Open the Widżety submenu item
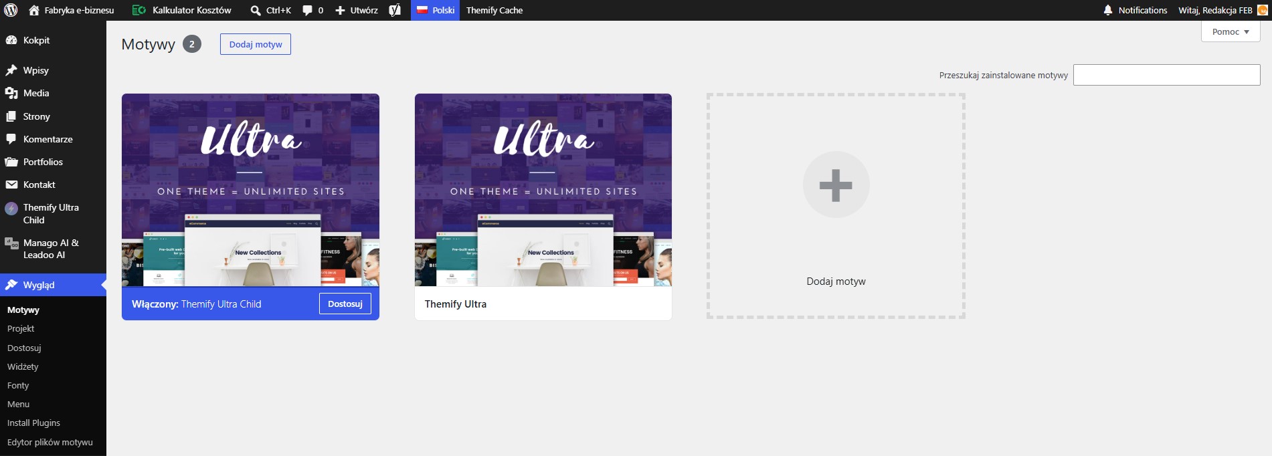The height and width of the screenshot is (456, 1272). 23,366
